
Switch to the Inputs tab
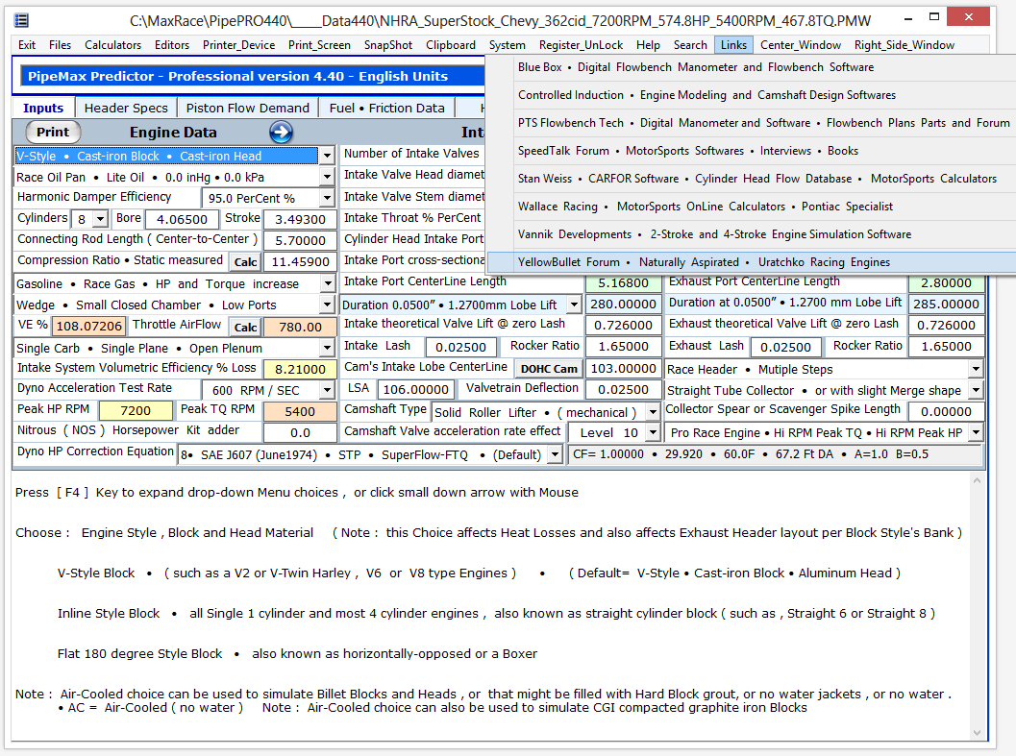click(43, 108)
